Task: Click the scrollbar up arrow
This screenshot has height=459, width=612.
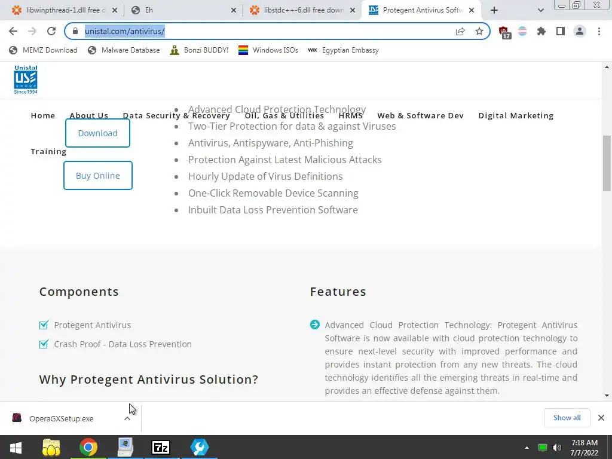Action: pyautogui.click(x=607, y=67)
